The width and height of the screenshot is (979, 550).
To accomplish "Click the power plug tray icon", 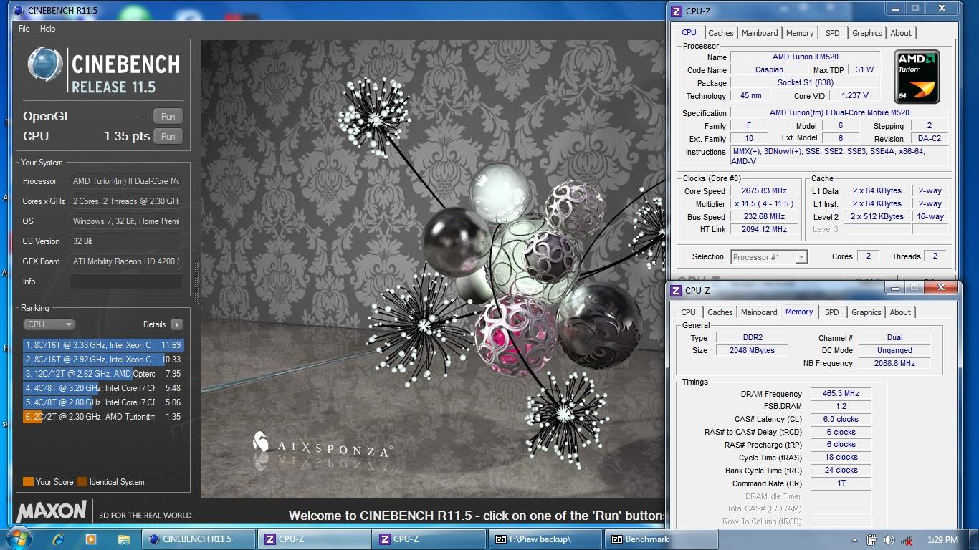I will point(871,540).
